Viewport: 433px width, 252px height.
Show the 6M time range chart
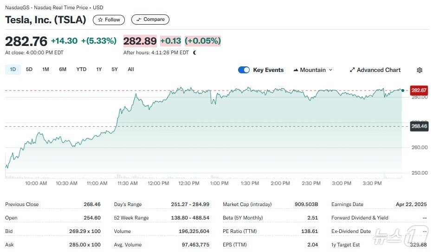(x=63, y=70)
